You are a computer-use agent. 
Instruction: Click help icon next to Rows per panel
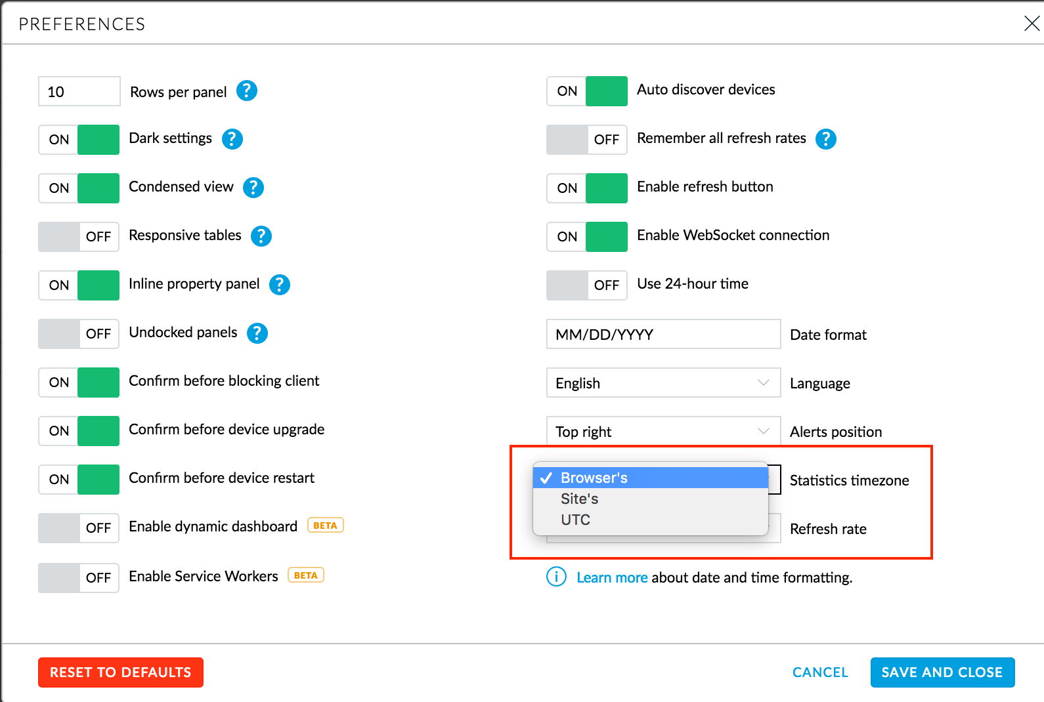pos(247,91)
